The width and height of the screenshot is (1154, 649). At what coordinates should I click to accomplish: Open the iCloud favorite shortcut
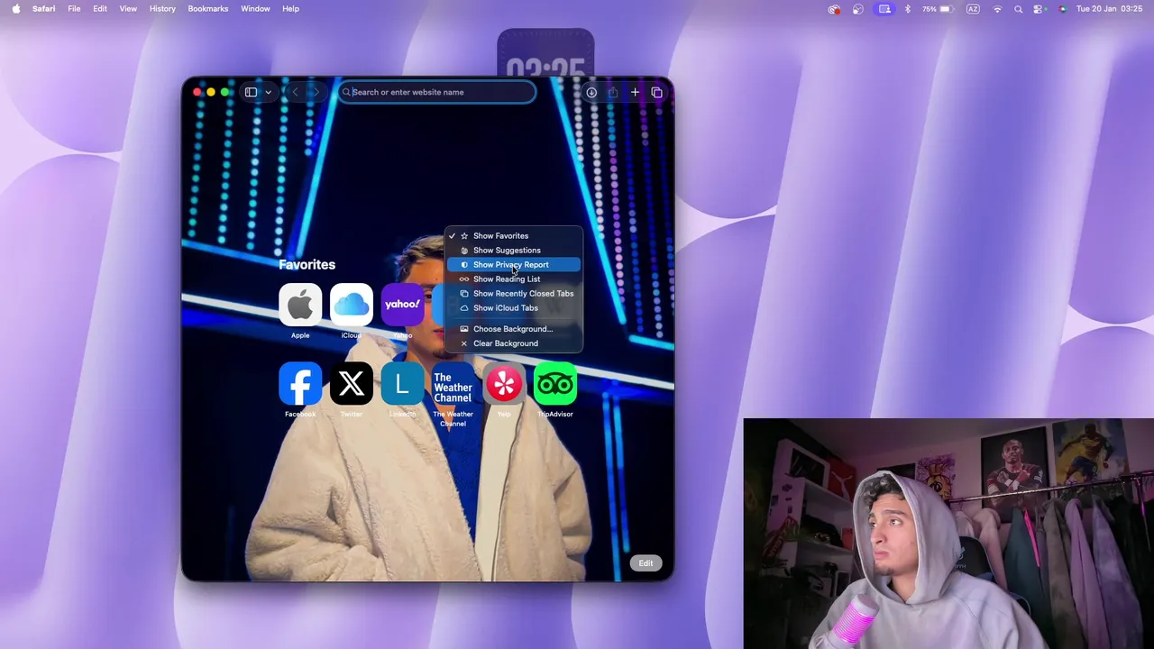coord(352,305)
